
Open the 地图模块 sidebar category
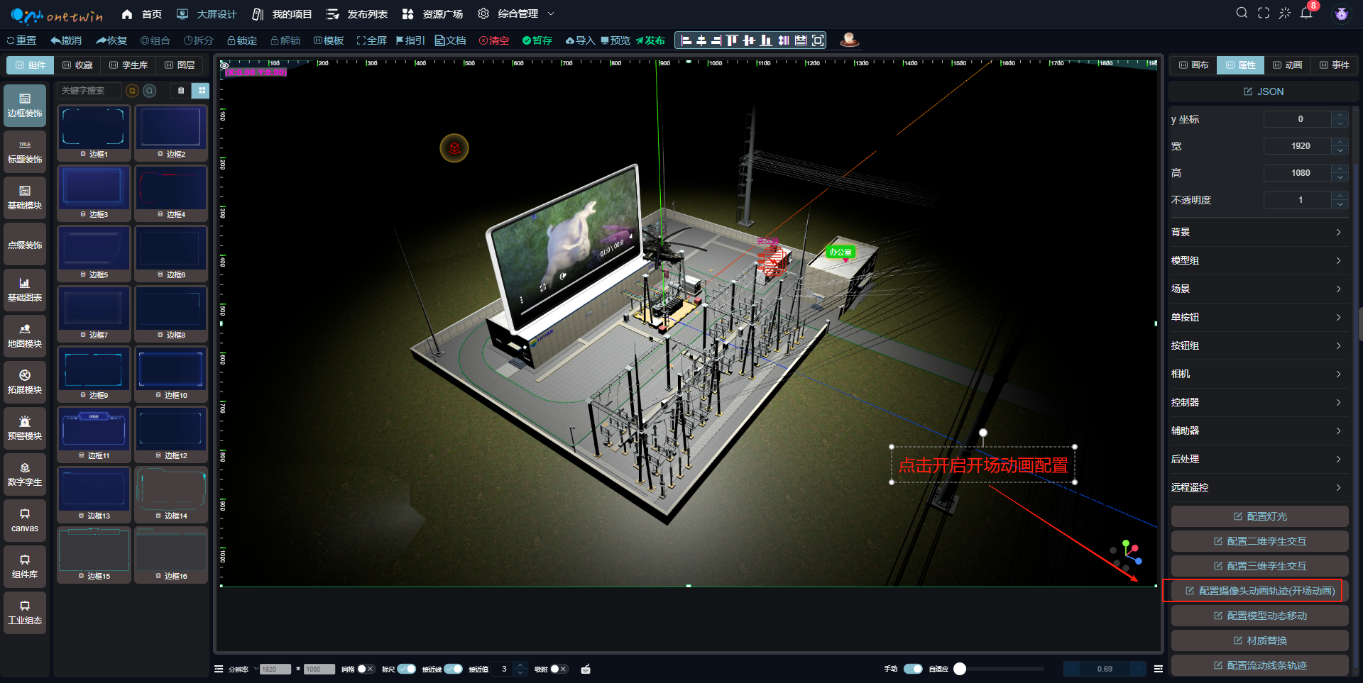tap(25, 335)
